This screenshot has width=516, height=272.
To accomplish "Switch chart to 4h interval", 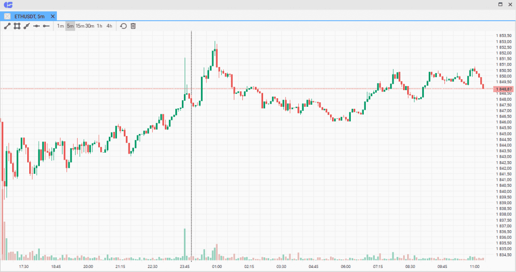I will pos(109,26).
